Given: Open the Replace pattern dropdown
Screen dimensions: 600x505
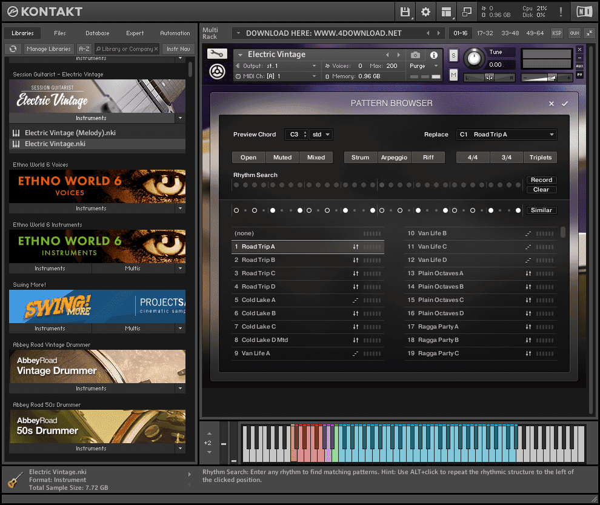Looking at the screenshot, I should [507, 135].
